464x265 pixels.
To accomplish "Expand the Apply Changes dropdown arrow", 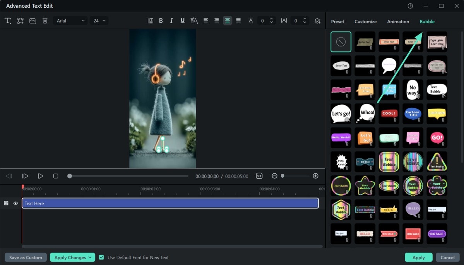I will [x=90, y=257].
